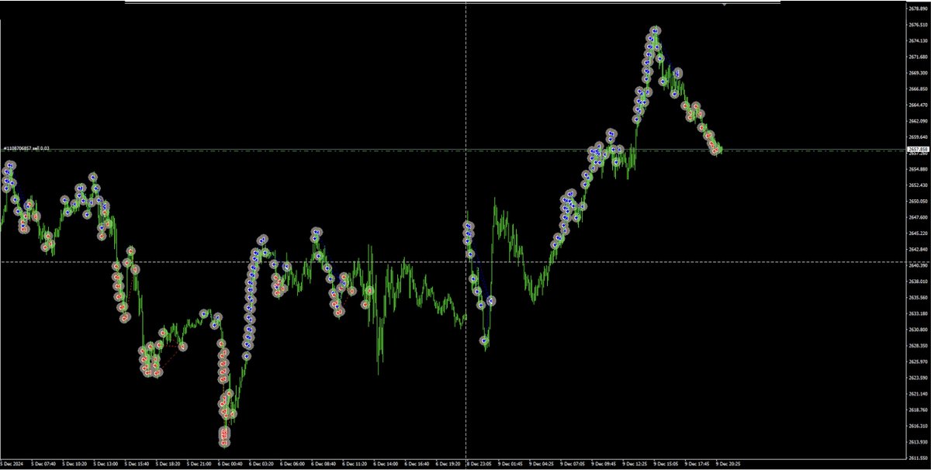Click the 2633.180 price scale label

click(x=918, y=313)
